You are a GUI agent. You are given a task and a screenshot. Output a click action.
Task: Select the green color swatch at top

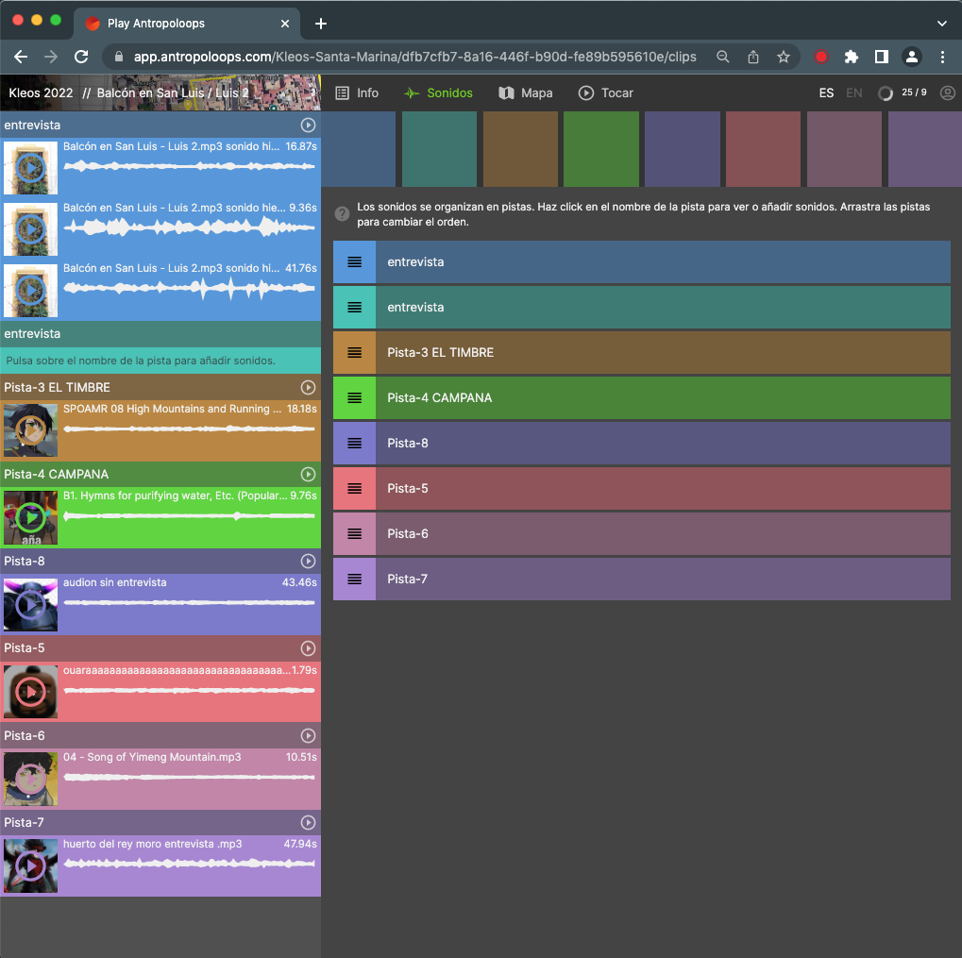pyautogui.click(x=601, y=148)
